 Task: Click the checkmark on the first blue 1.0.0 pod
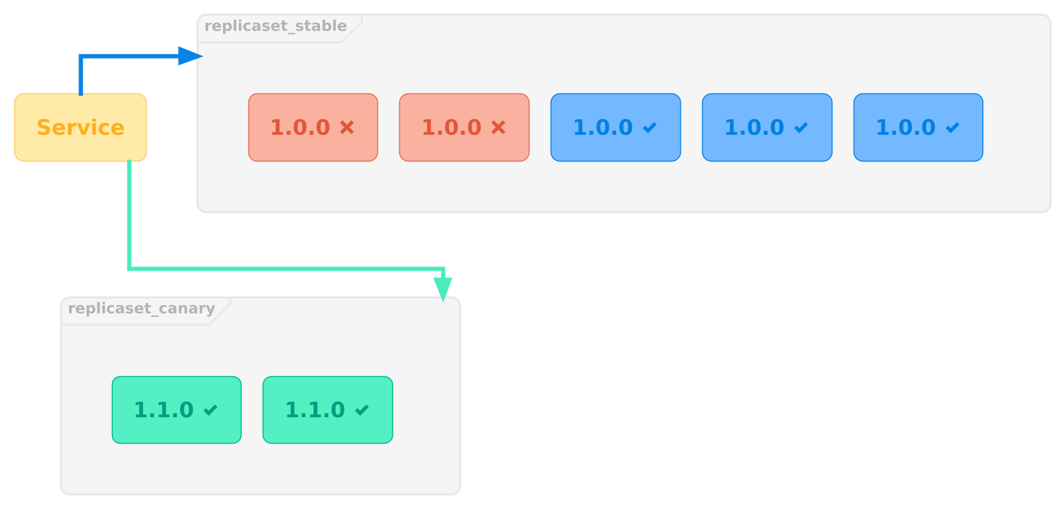(650, 127)
